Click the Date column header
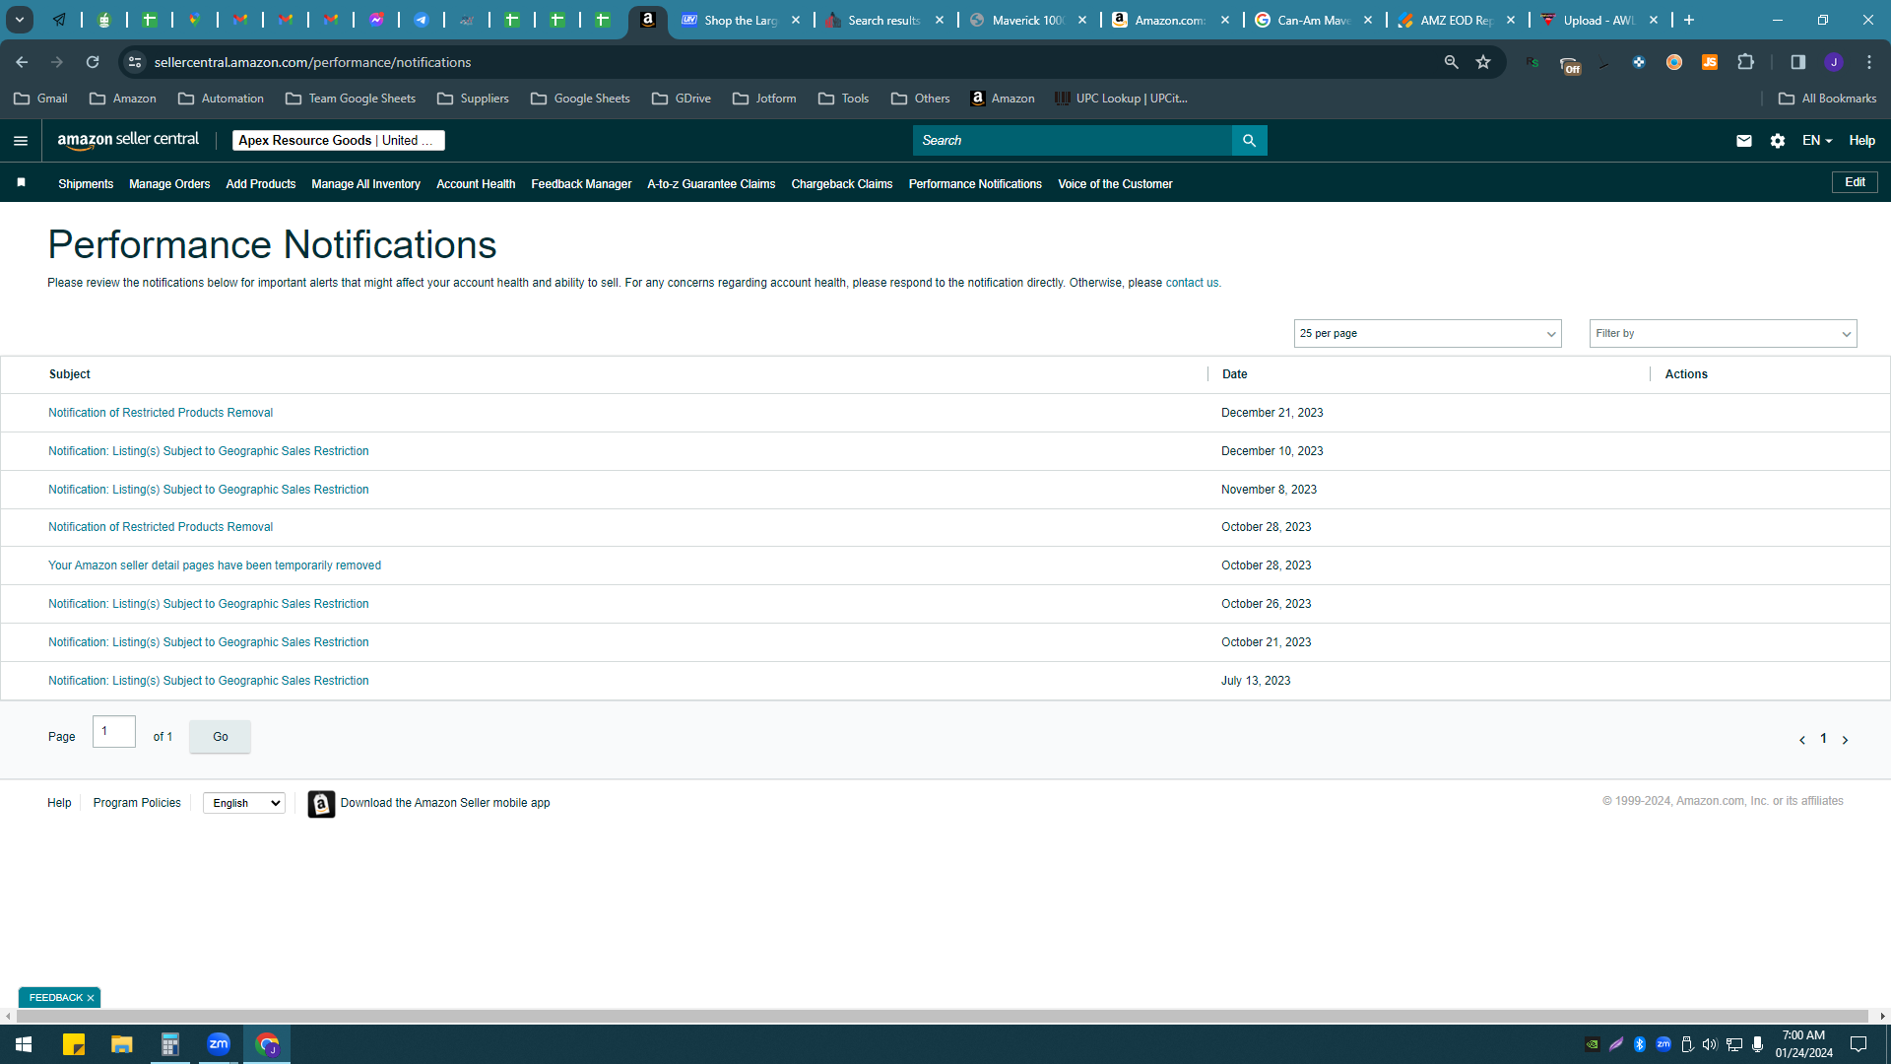 coord(1234,374)
